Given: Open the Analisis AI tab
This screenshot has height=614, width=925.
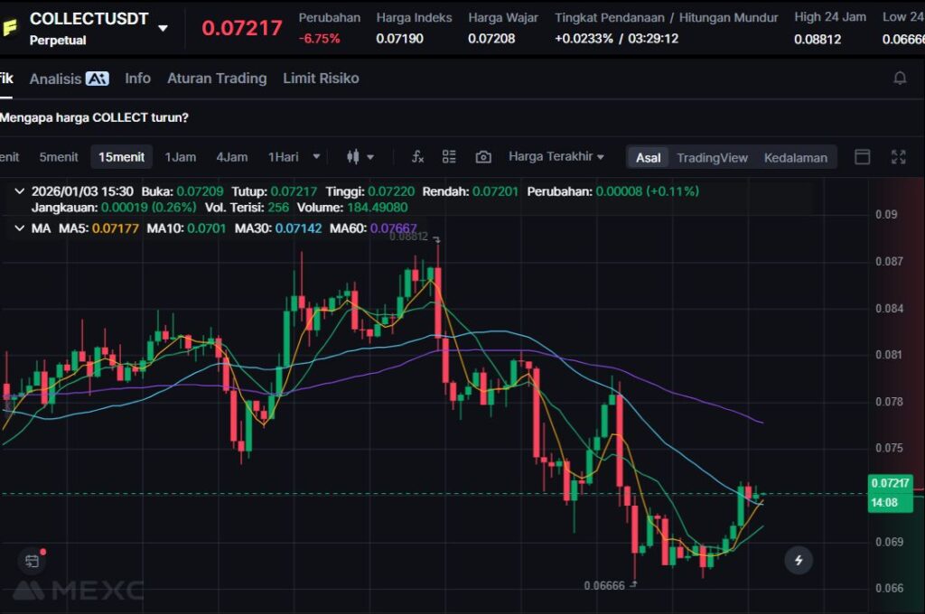Looking at the screenshot, I should click(x=69, y=79).
